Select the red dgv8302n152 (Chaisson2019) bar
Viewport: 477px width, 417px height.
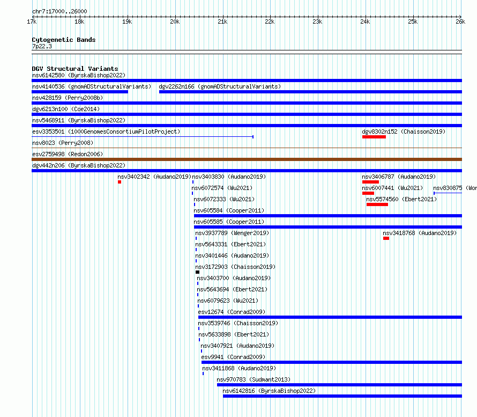pos(374,137)
